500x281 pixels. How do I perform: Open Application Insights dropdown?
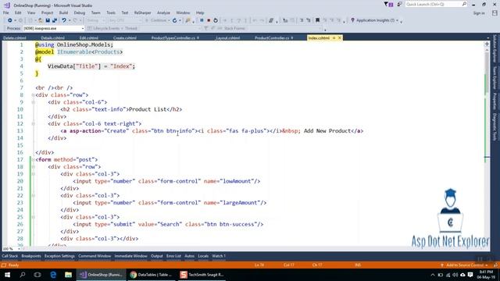coord(397,20)
